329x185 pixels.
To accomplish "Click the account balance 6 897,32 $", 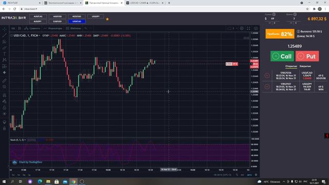I will (x=317, y=19).
